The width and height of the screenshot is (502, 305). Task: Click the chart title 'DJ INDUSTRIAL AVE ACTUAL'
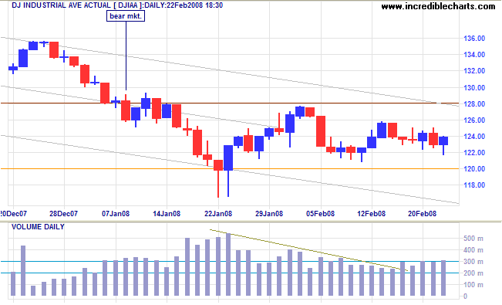[x=61, y=5]
